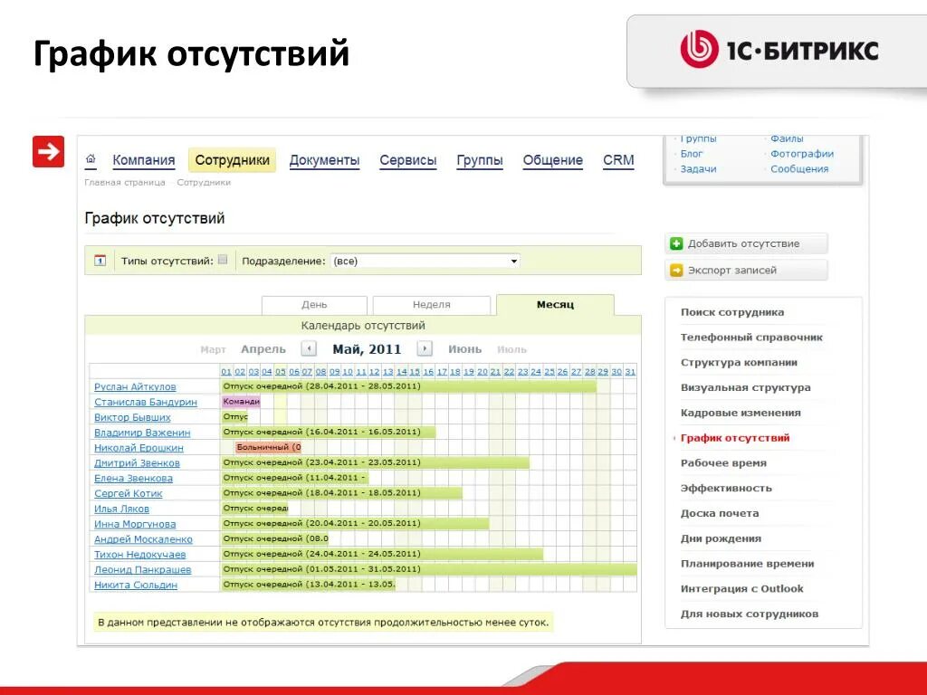Viewport: 927px width, 695px height.
Task: Open Интеграция с Outlook sidebar item
Action: 742,588
